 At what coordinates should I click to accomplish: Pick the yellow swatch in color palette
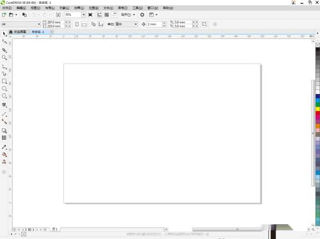coord(317,109)
